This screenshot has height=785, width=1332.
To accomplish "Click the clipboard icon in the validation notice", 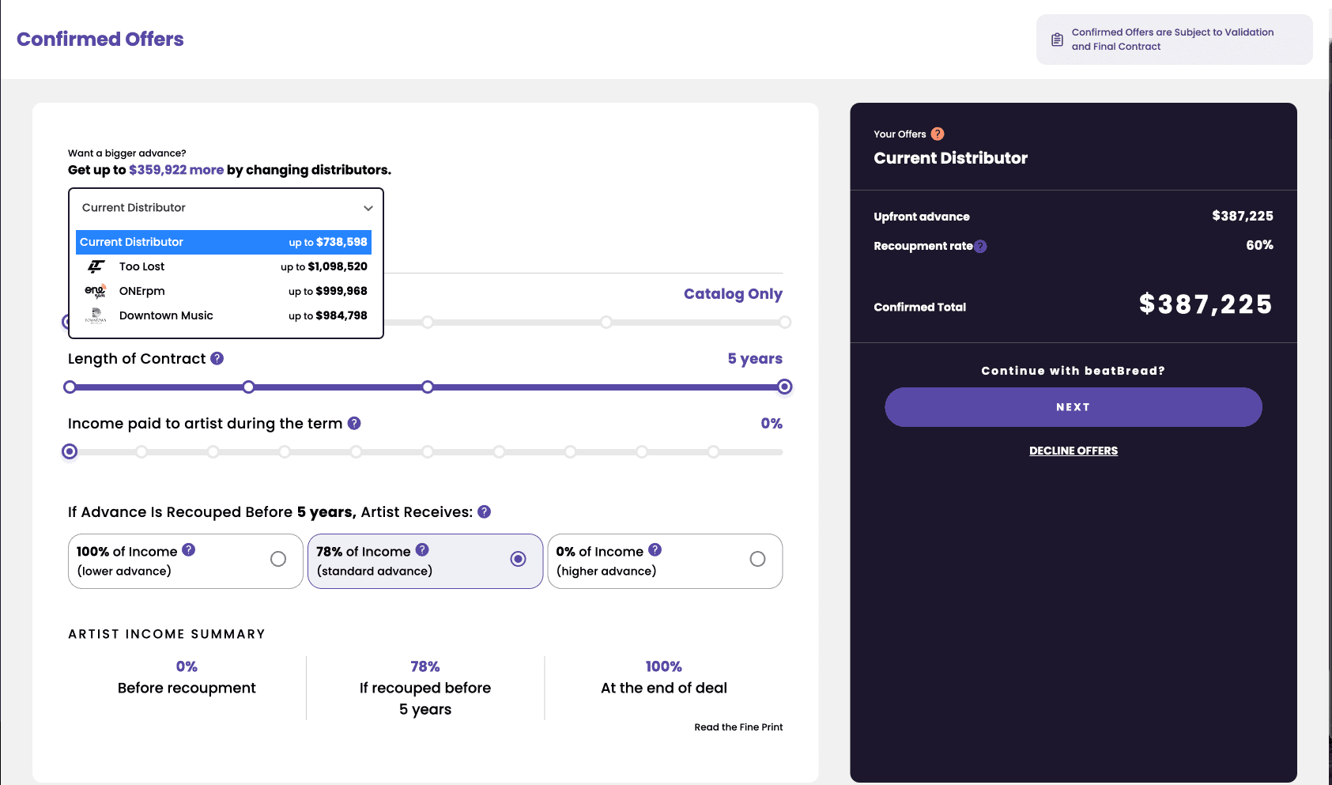I will [1056, 38].
